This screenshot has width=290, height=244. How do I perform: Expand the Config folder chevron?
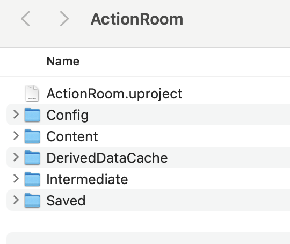coord(16,115)
